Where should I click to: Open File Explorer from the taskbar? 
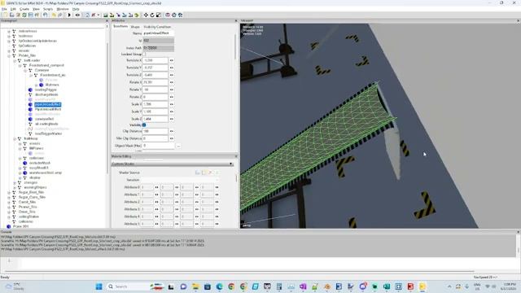pyautogui.click(x=195, y=286)
